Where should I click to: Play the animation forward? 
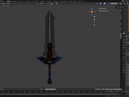51,89
